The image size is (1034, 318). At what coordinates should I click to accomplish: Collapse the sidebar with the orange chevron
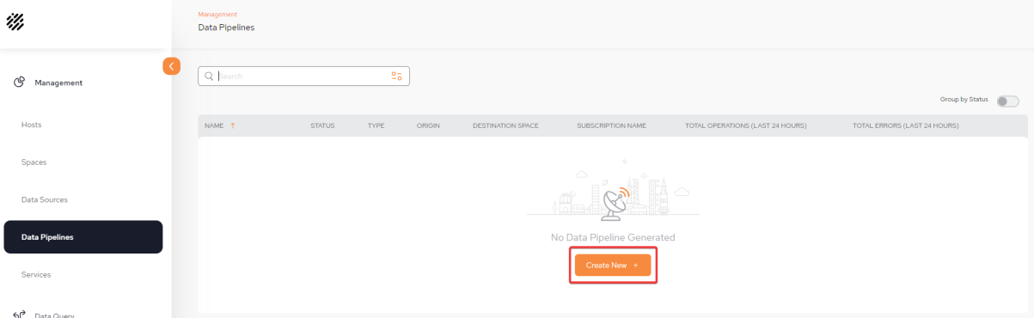tap(171, 65)
